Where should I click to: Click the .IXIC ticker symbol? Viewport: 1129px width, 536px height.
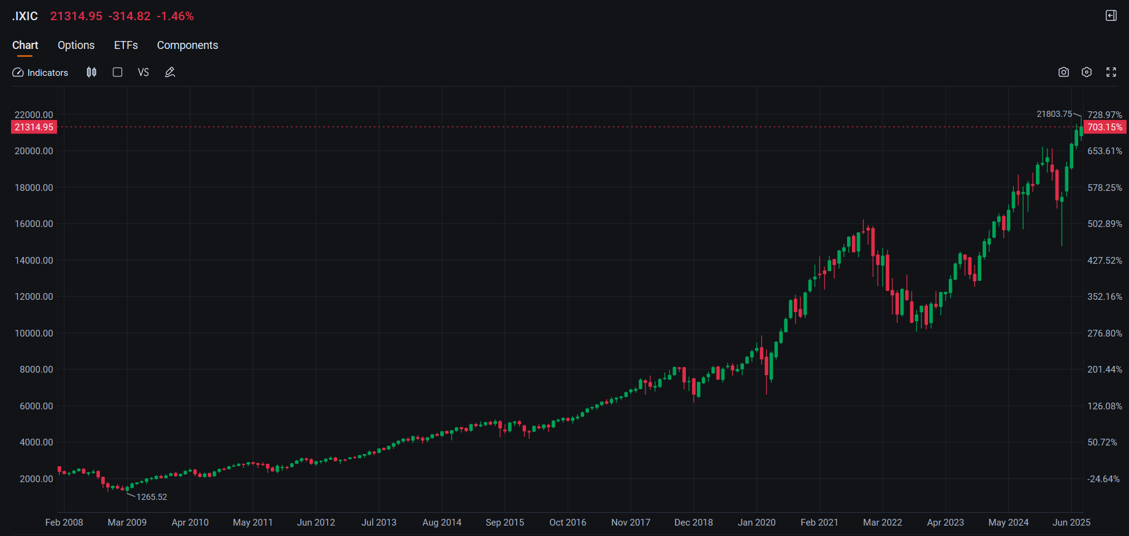pyautogui.click(x=25, y=16)
